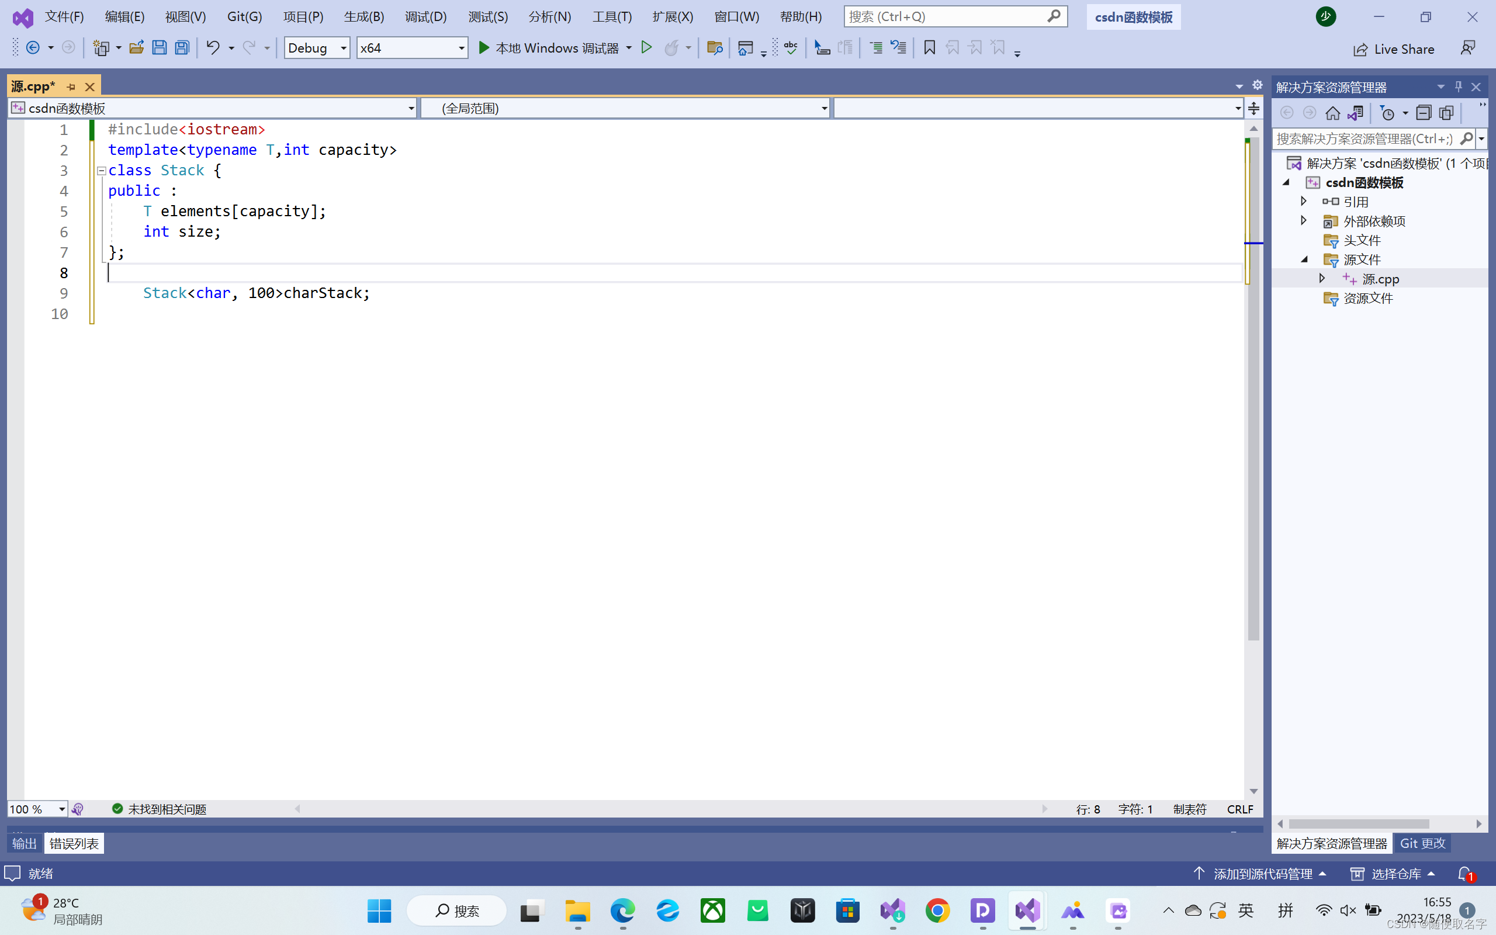The width and height of the screenshot is (1496, 935).
Task: Toggle the pin on 源.cpp tab
Action: click(x=71, y=87)
